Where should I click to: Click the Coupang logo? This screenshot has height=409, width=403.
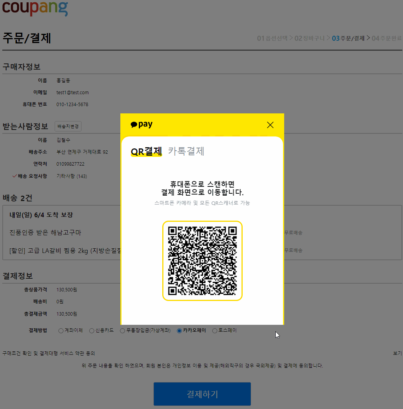[35, 9]
